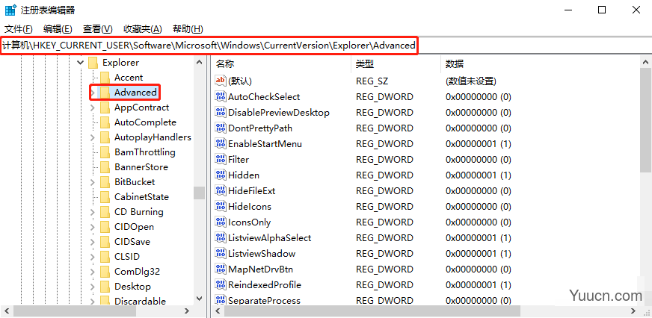Click tree pane scroll up arrow
The height and width of the screenshot is (318, 652).
tap(199, 63)
